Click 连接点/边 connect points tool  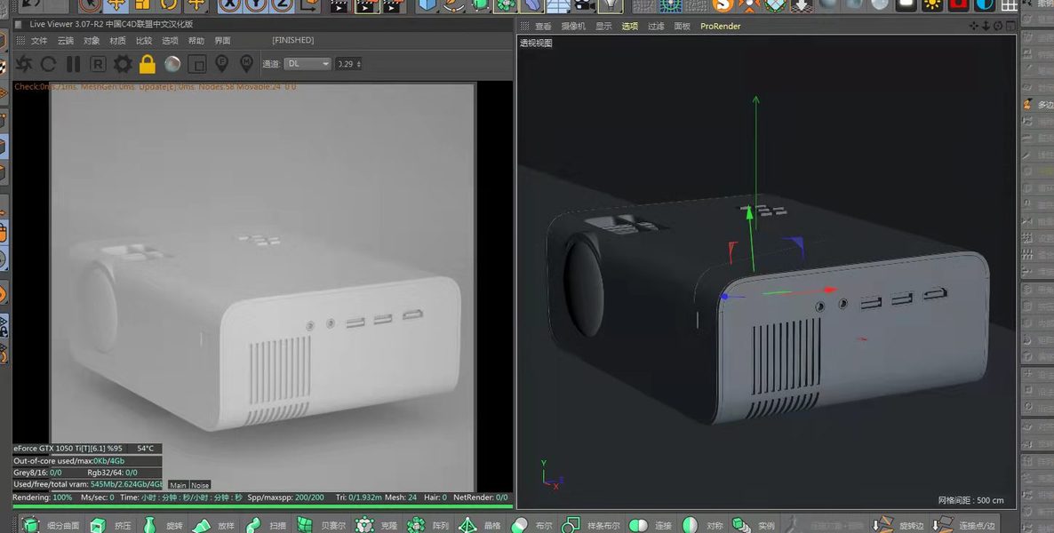pyautogui.click(x=964, y=525)
